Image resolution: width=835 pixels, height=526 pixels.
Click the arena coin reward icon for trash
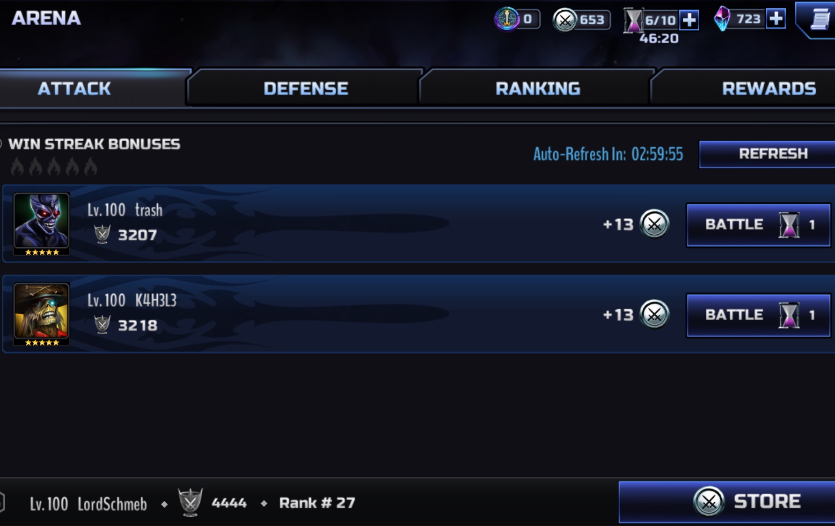654,224
